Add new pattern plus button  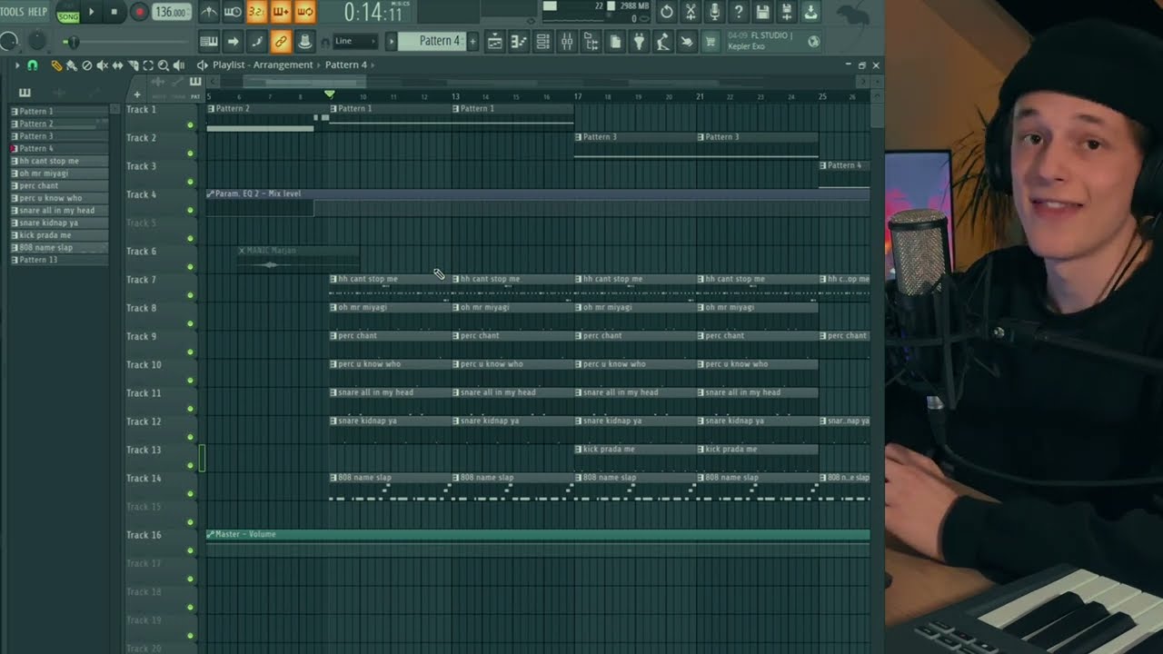(472, 41)
